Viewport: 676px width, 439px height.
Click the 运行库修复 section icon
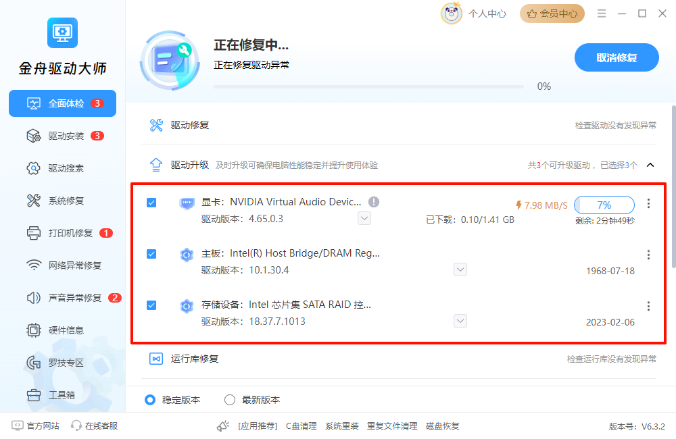pyautogui.click(x=156, y=359)
